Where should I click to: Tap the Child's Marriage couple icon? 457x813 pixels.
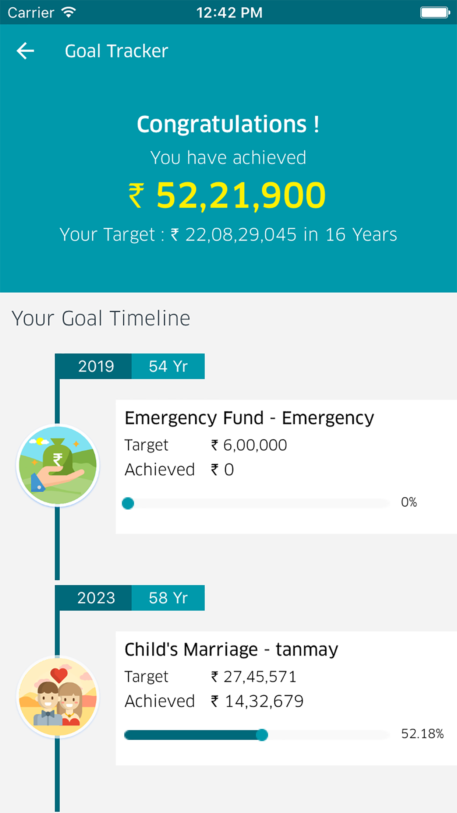58,697
